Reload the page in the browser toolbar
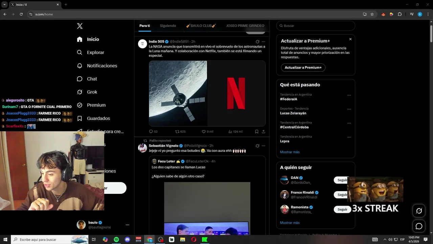This screenshot has height=244, width=433. coord(21,14)
